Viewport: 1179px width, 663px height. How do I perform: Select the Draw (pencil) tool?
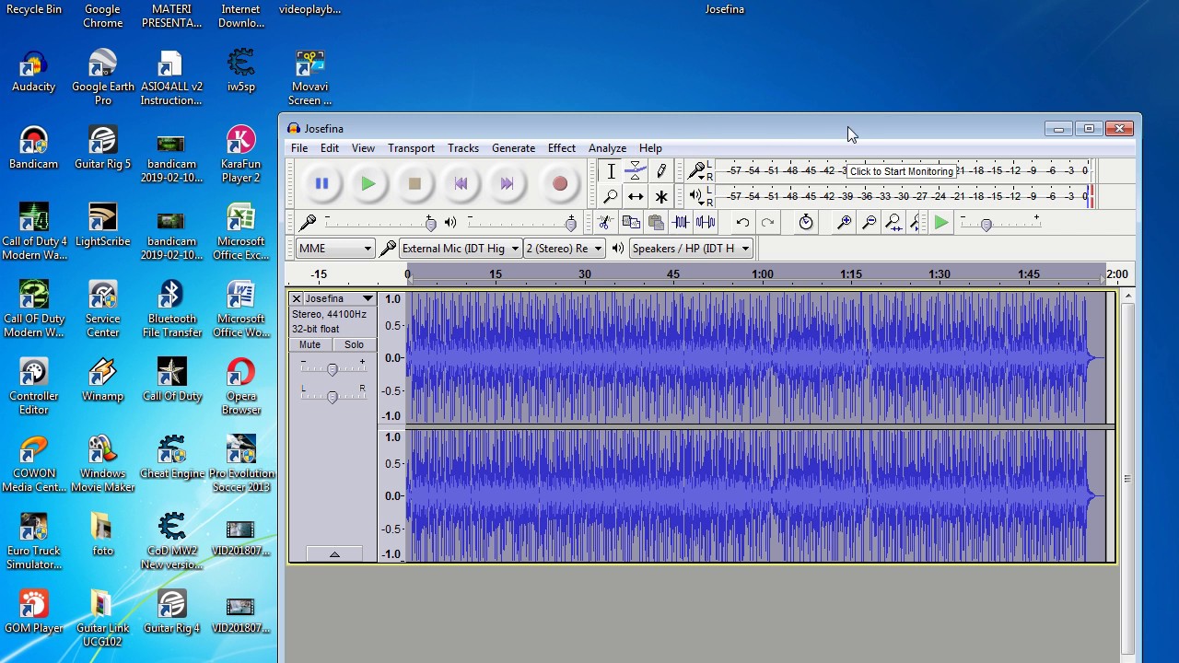tap(660, 171)
